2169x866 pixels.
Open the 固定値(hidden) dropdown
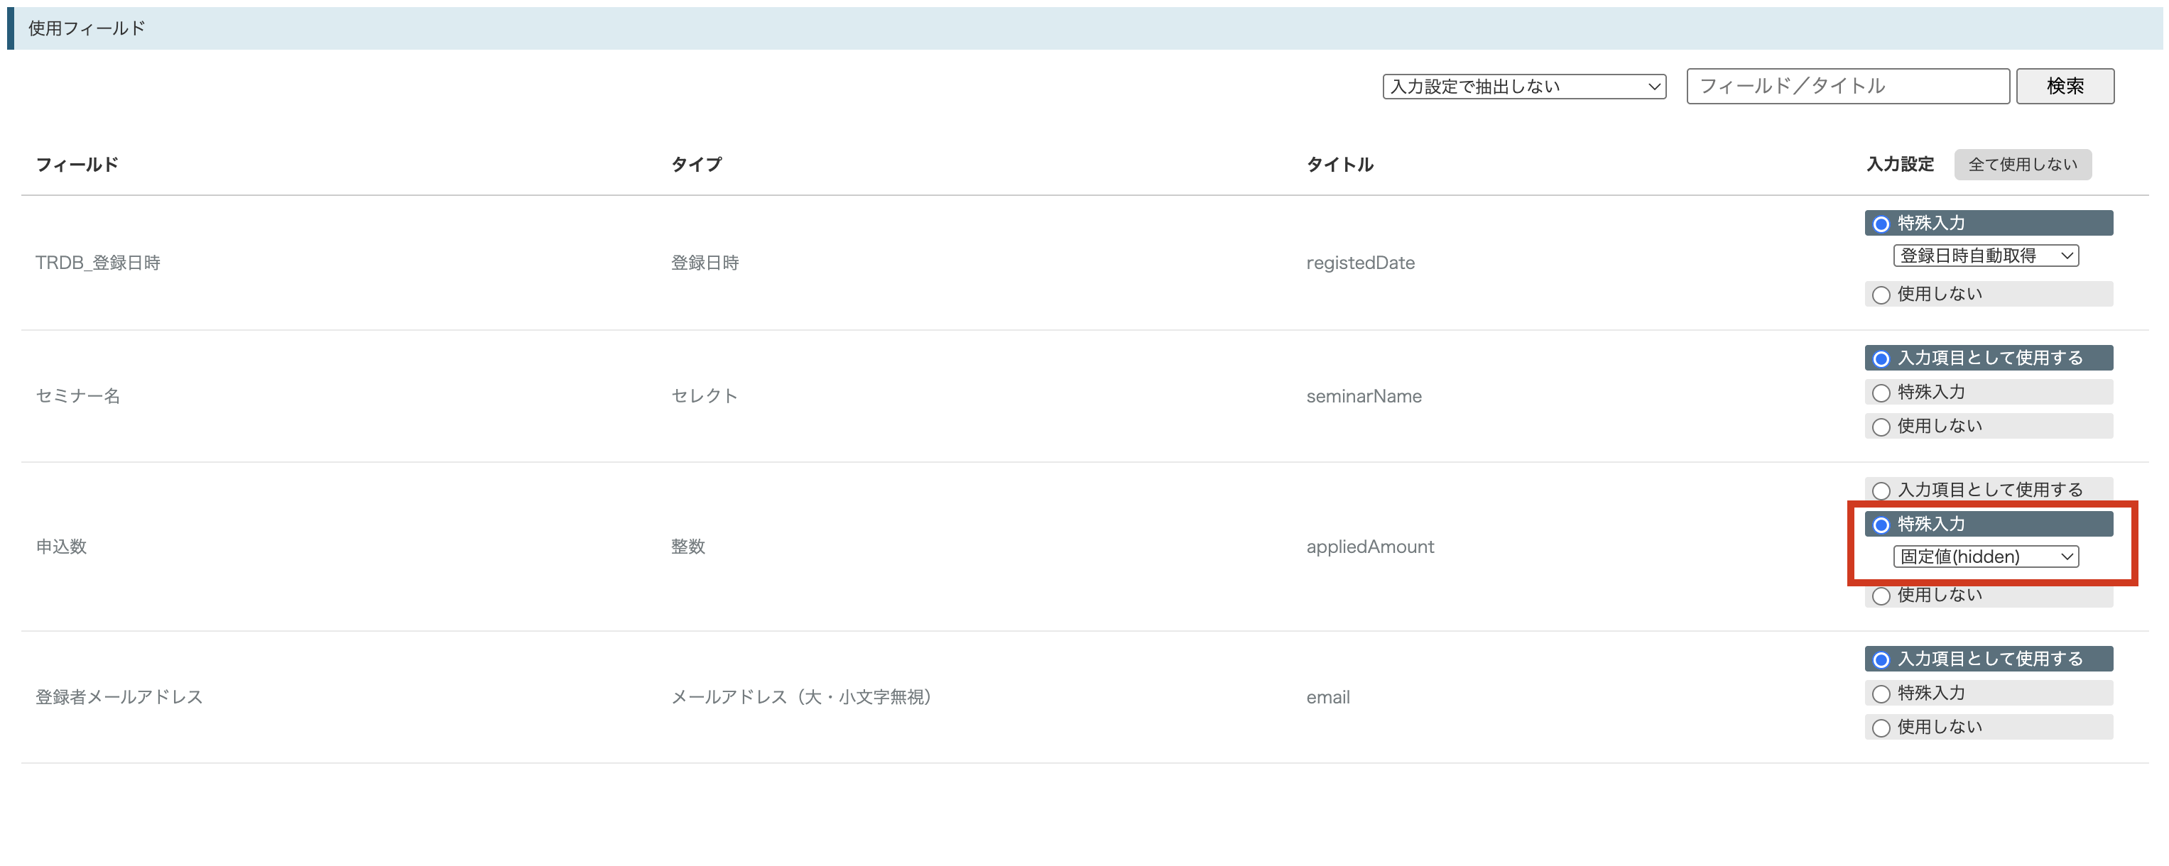(x=1986, y=557)
